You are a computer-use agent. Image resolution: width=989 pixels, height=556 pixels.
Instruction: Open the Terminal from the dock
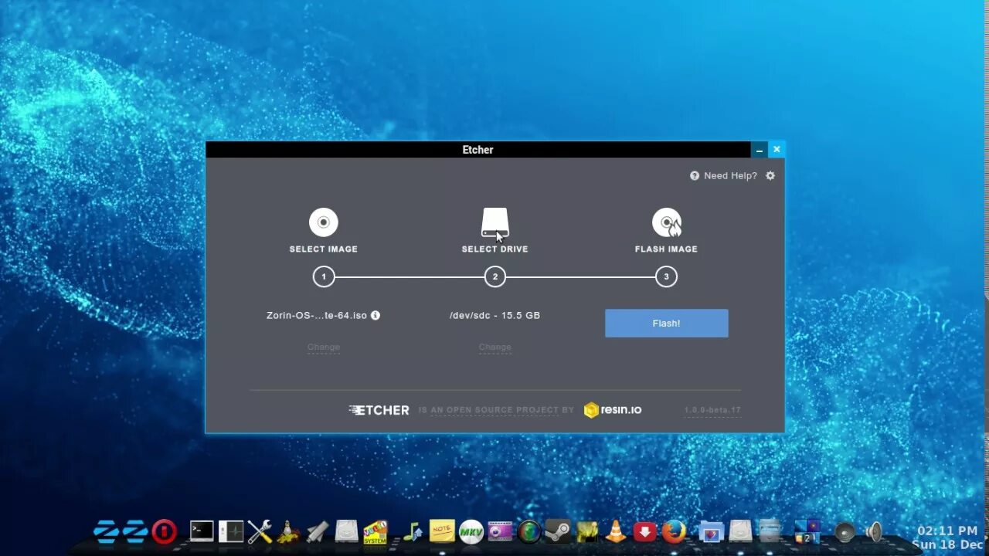(202, 531)
